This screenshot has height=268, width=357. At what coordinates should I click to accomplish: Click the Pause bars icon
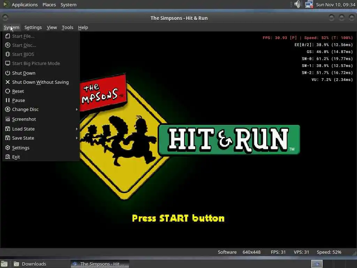pos(8,100)
